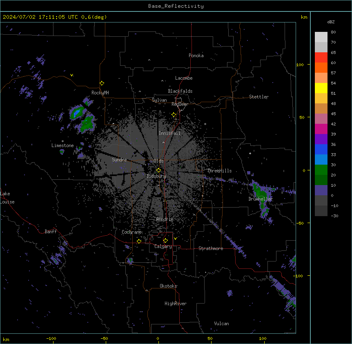Click the yellow marker above Calgary label

(165, 241)
